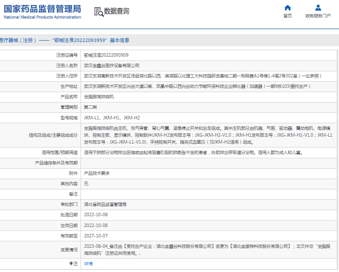Select expiry date 2027-10-07
This screenshot has width=339, height=272.
click(96, 236)
